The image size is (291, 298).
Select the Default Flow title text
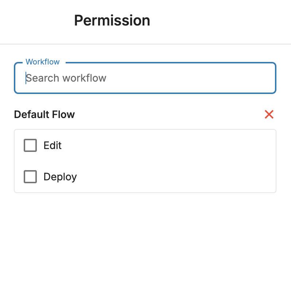(x=44, y=114)
